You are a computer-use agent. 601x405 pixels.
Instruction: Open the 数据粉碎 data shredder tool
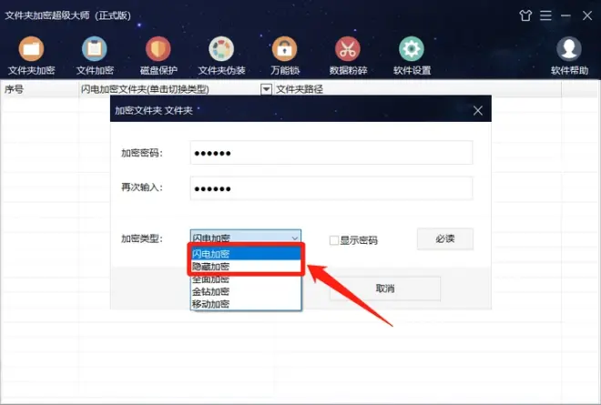click(x=347, y=56)
